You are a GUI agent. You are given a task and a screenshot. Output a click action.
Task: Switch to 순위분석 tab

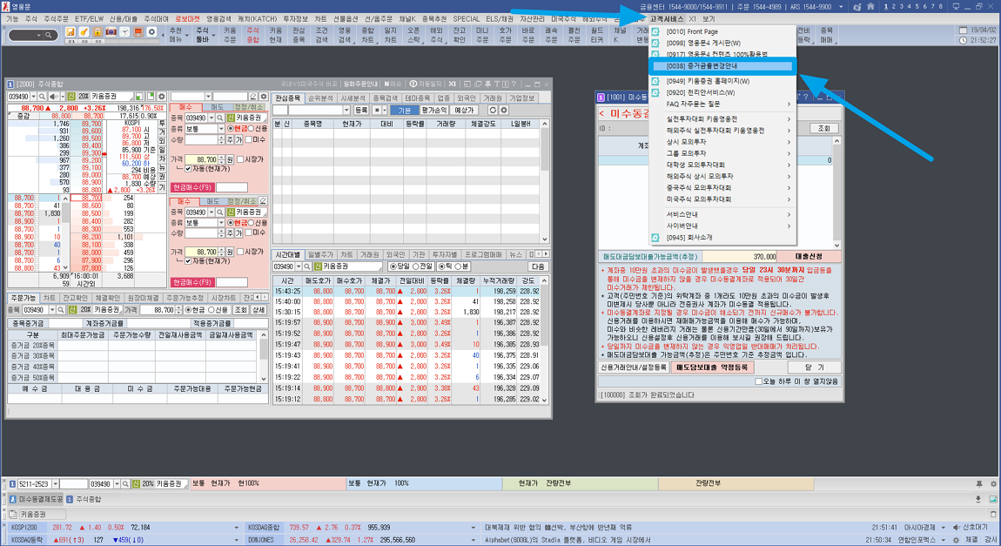point(320,98)
